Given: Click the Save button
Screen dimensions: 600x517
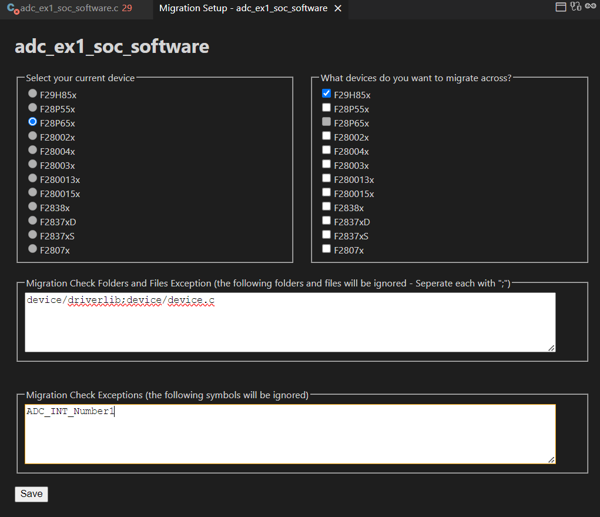Looking at the screenshot, I should (x=31, y=494).
